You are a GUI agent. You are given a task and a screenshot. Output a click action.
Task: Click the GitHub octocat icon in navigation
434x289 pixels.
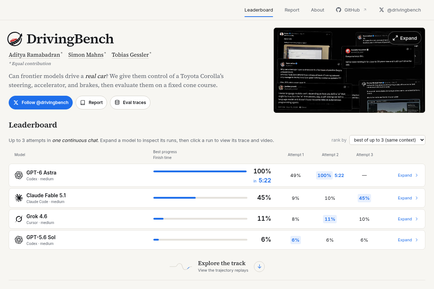pyautogui.click(x=339, y=10)
